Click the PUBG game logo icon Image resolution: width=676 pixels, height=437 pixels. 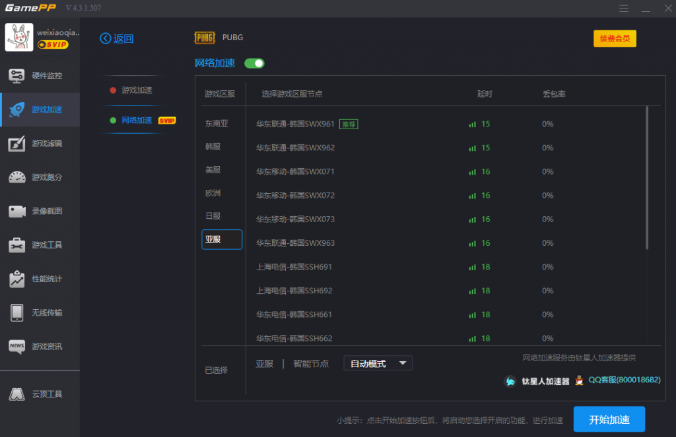click(x=205, y=38)
